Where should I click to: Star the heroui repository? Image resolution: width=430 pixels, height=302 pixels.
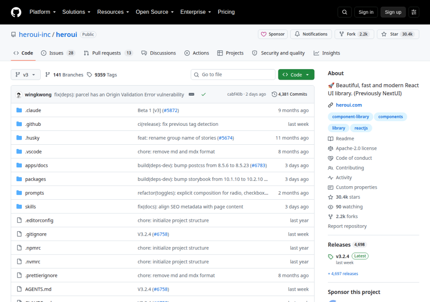coord(398,34)
